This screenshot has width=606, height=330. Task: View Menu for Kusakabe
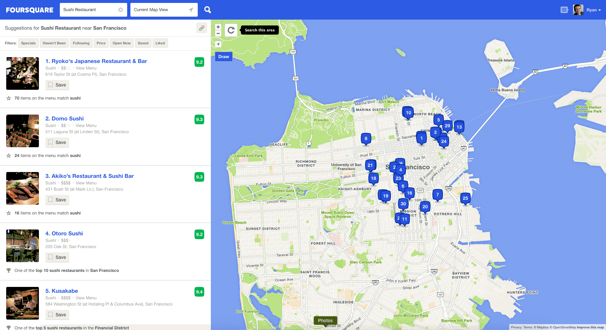(86, 298)
